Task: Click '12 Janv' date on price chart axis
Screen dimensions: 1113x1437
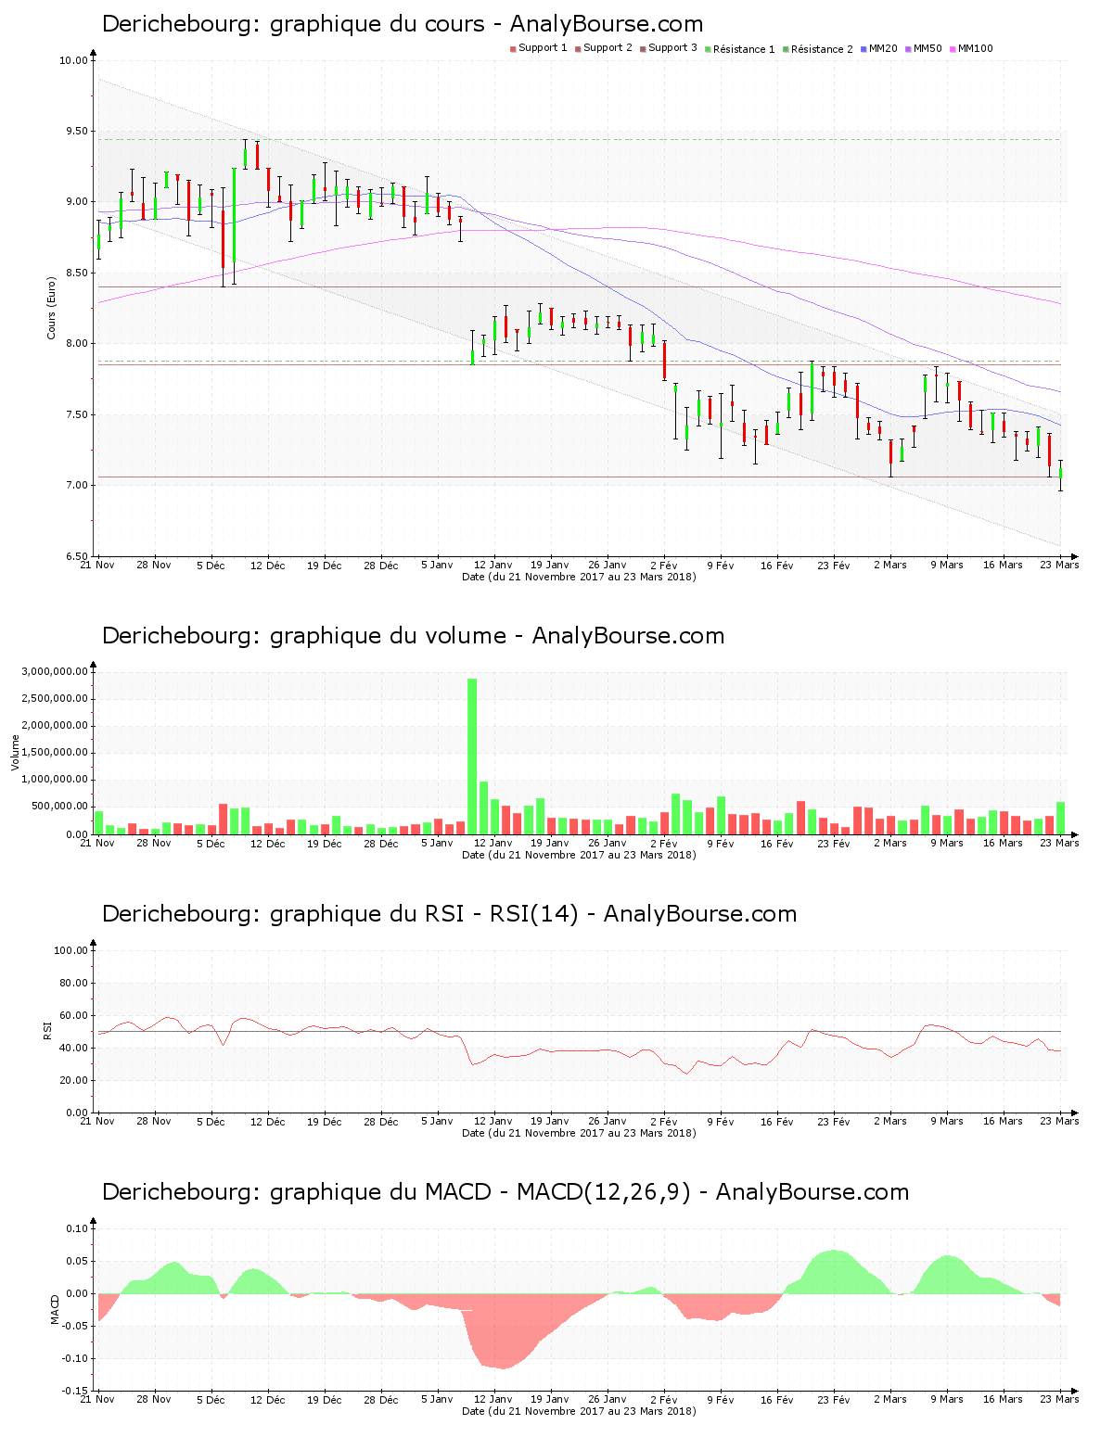Action: (x=493, y=565)
